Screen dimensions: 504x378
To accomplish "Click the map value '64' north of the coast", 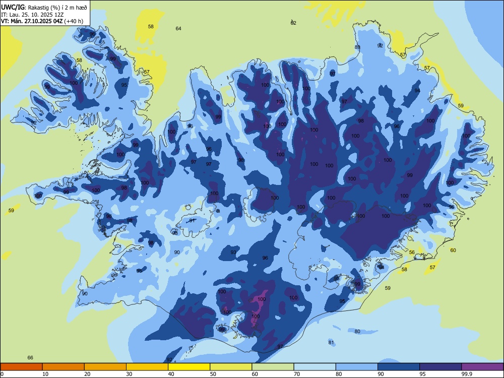I will pos(178,29).
